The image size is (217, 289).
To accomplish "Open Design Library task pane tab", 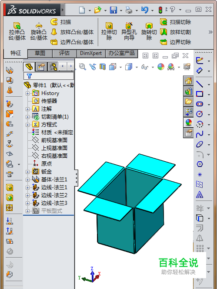I will click(188, 91).
